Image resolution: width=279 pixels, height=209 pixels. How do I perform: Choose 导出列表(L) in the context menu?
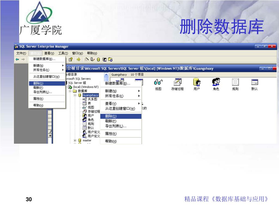click(x=121, y=126)
